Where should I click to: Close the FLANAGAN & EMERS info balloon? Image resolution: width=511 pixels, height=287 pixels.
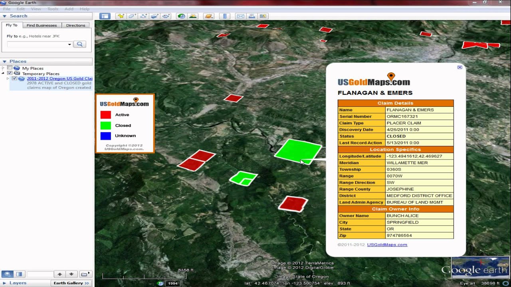pos(460,67)
